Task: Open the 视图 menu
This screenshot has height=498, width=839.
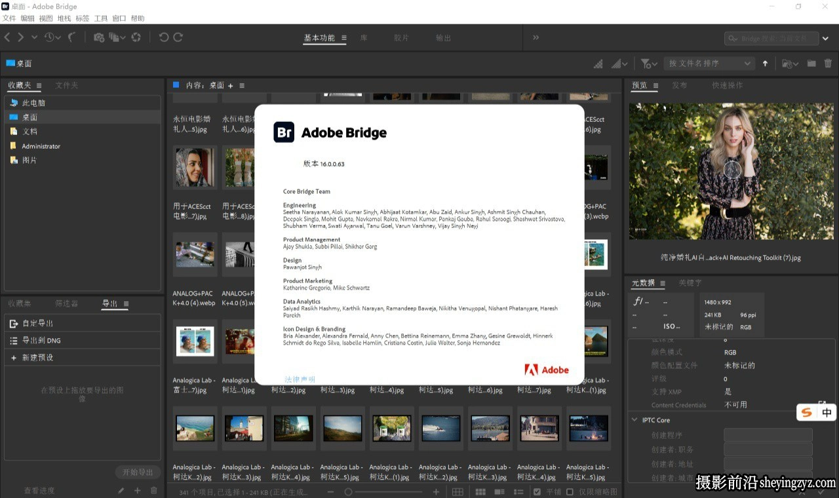Action: (46, 18)
